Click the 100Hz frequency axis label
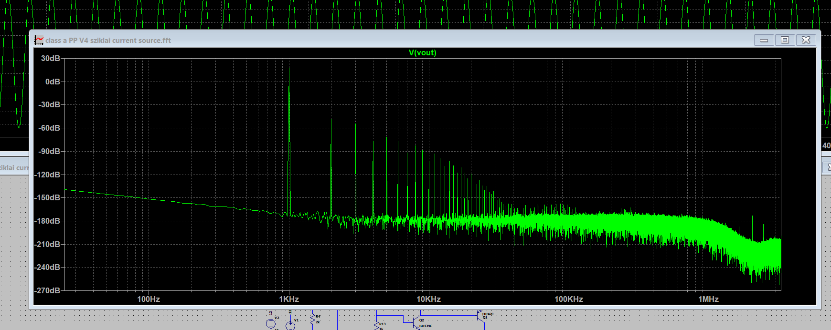The height and width of the screenshot is (330, 831). pos(149,299)
